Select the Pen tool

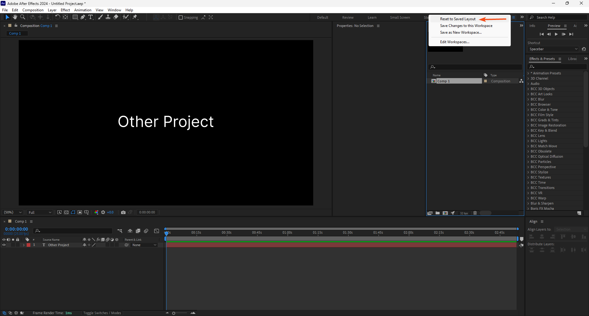[83, 17]
